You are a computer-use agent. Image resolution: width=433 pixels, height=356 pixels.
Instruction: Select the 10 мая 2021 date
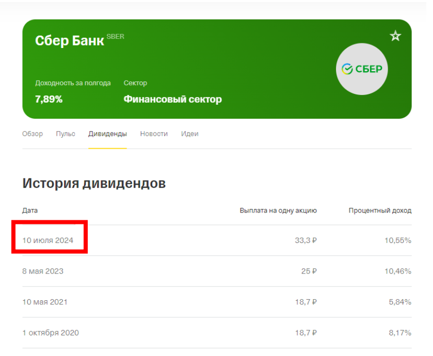pyautogui.click(x=45, y=302)
